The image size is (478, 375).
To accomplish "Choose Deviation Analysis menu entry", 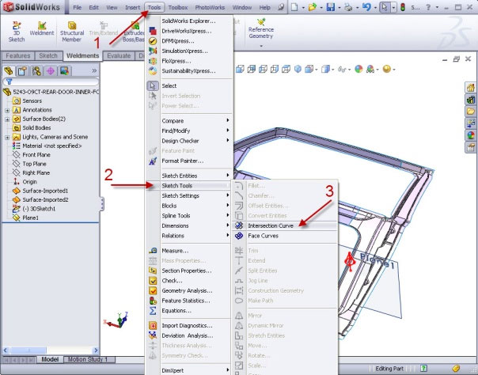I will point(189,335).
